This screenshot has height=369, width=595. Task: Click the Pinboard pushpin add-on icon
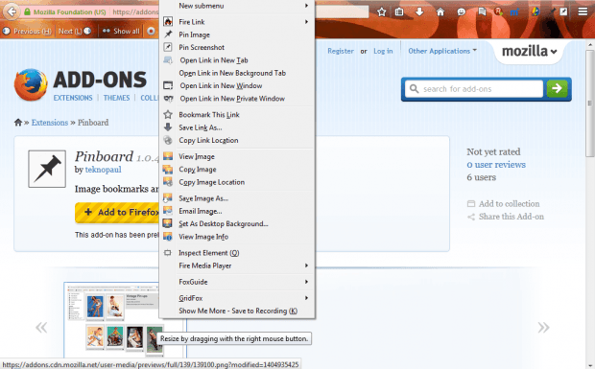[x=47, y=169]
